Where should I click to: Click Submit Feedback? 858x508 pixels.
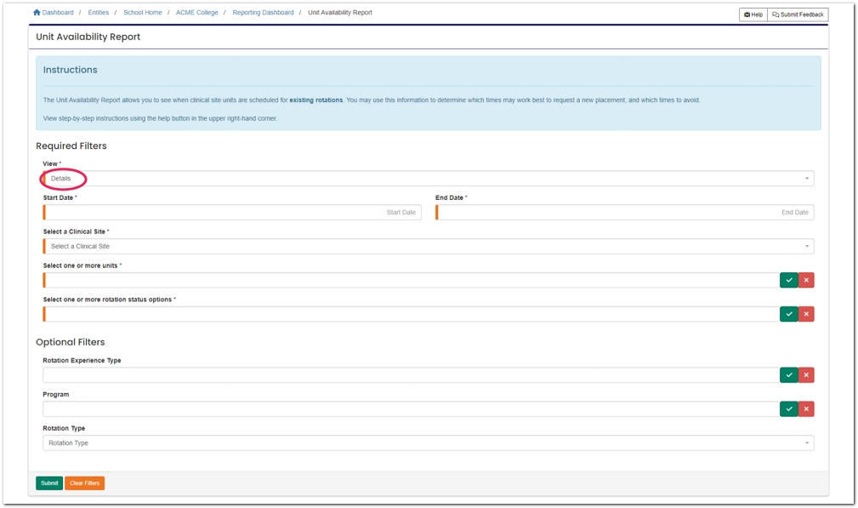click(x=796, y=14)
